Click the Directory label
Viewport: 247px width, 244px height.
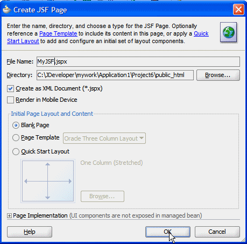pos(19,75)
